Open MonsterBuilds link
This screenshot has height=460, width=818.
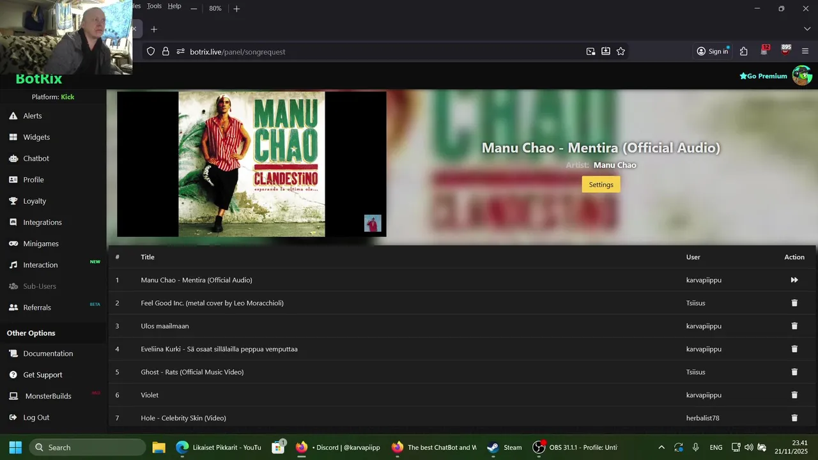coord(48,396)
